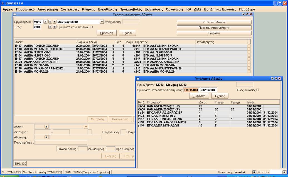This screenshot has width=288, height=177.
Task: Click the Καταχώριση button
Action: pos(120,119)
